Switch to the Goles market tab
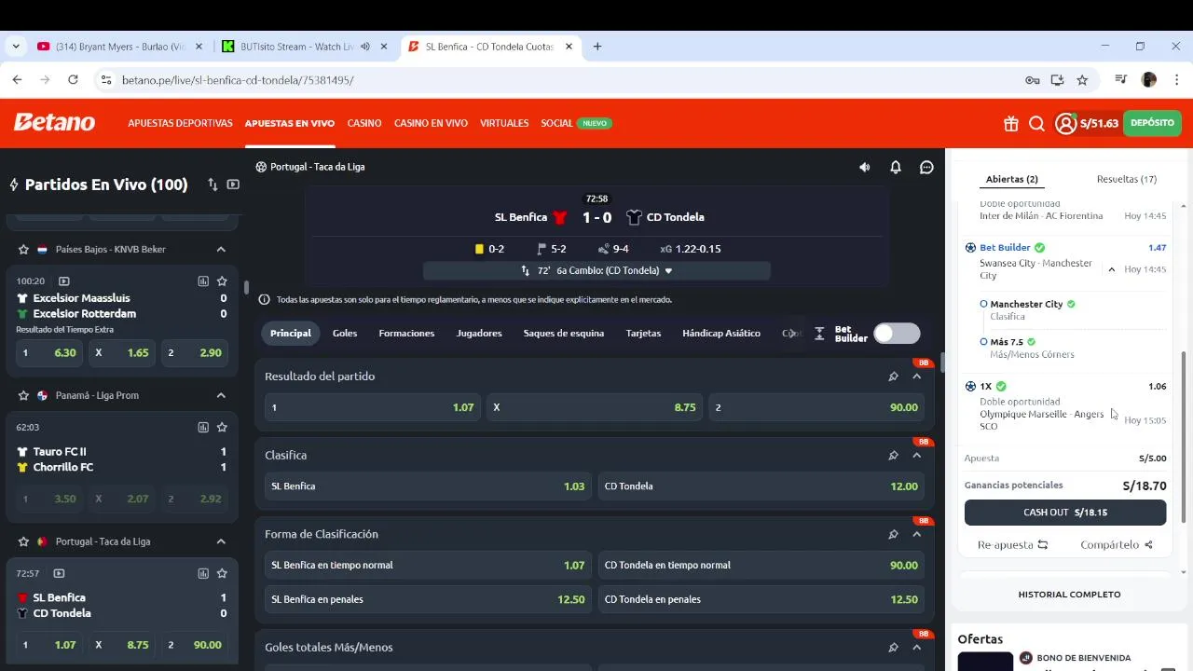 (x=345, y=334)
